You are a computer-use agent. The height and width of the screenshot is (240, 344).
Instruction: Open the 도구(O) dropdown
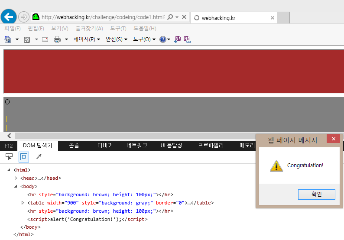click(144, 39)
